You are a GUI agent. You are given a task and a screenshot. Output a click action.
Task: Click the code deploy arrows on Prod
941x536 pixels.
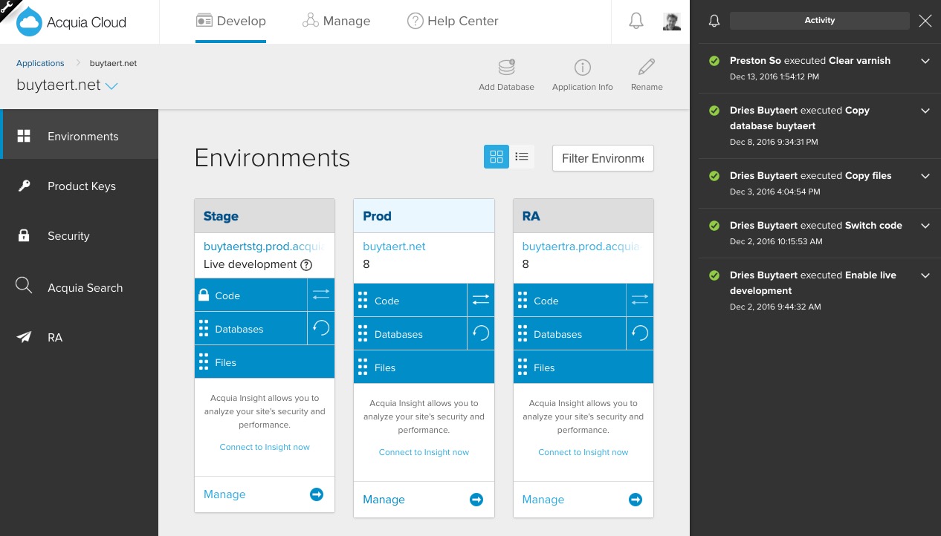(x=480, y=300)
